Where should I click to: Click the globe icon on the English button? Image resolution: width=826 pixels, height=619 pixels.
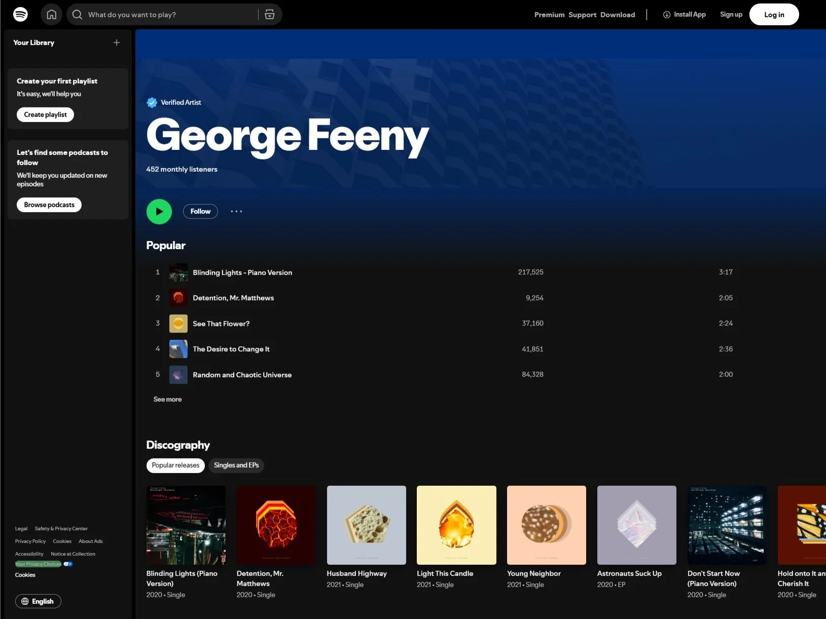25,601
